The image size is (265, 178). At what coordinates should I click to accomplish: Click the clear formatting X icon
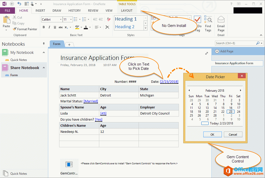(107, 27)
